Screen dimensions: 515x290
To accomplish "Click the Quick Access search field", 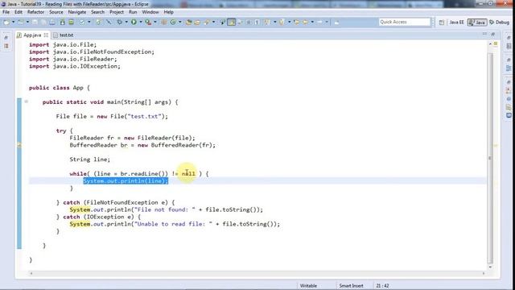I will [x=404, y=22].
